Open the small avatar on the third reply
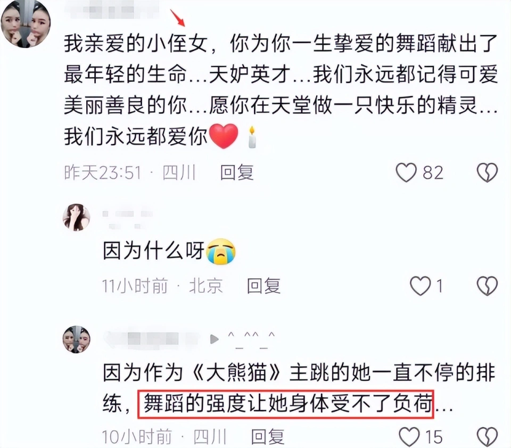511x448 pixels. [x=77, y=339]
